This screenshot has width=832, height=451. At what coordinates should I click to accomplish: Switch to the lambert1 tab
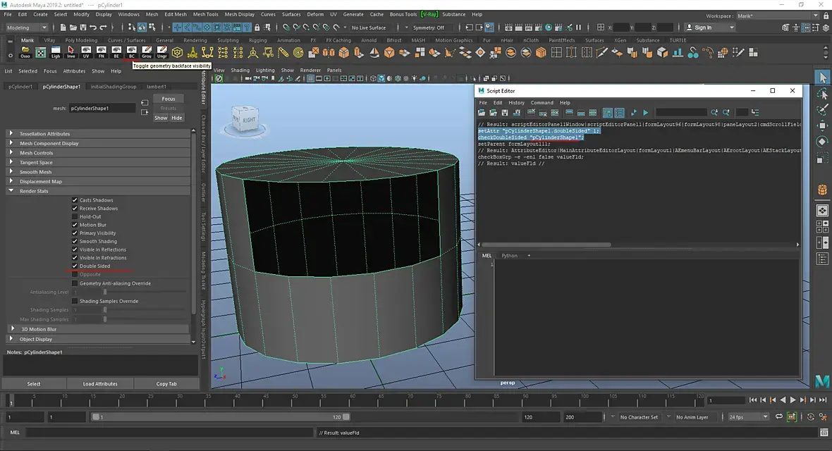[157, 87]
